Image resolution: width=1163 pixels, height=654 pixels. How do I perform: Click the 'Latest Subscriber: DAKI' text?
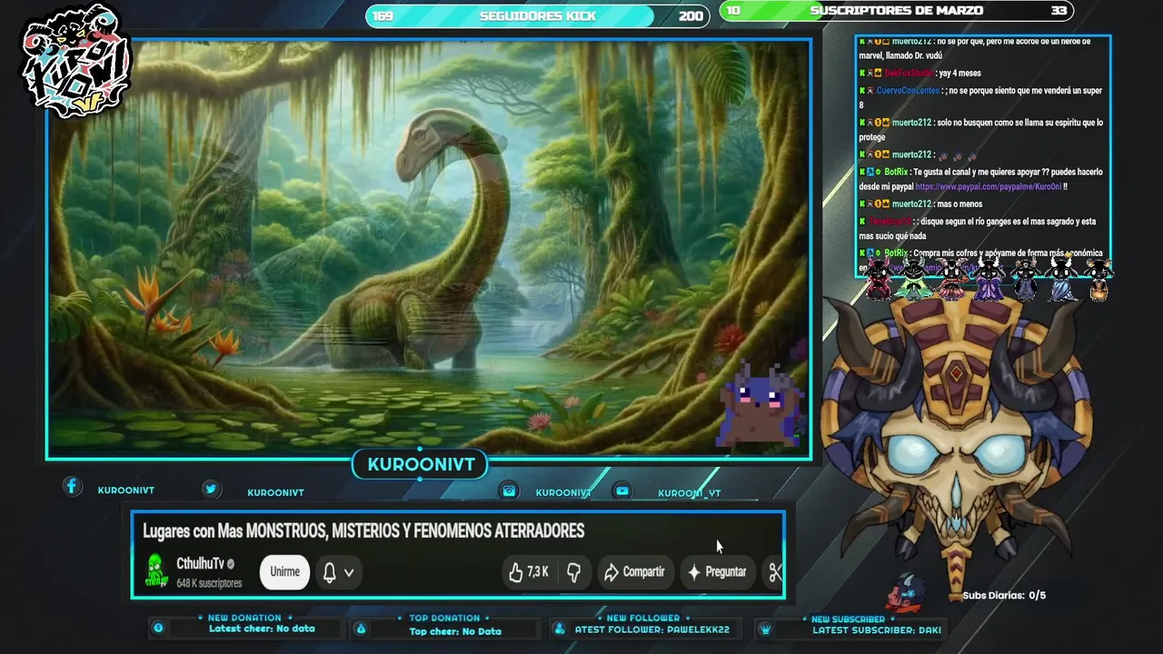pyautogui.click(x=877, y=629)
